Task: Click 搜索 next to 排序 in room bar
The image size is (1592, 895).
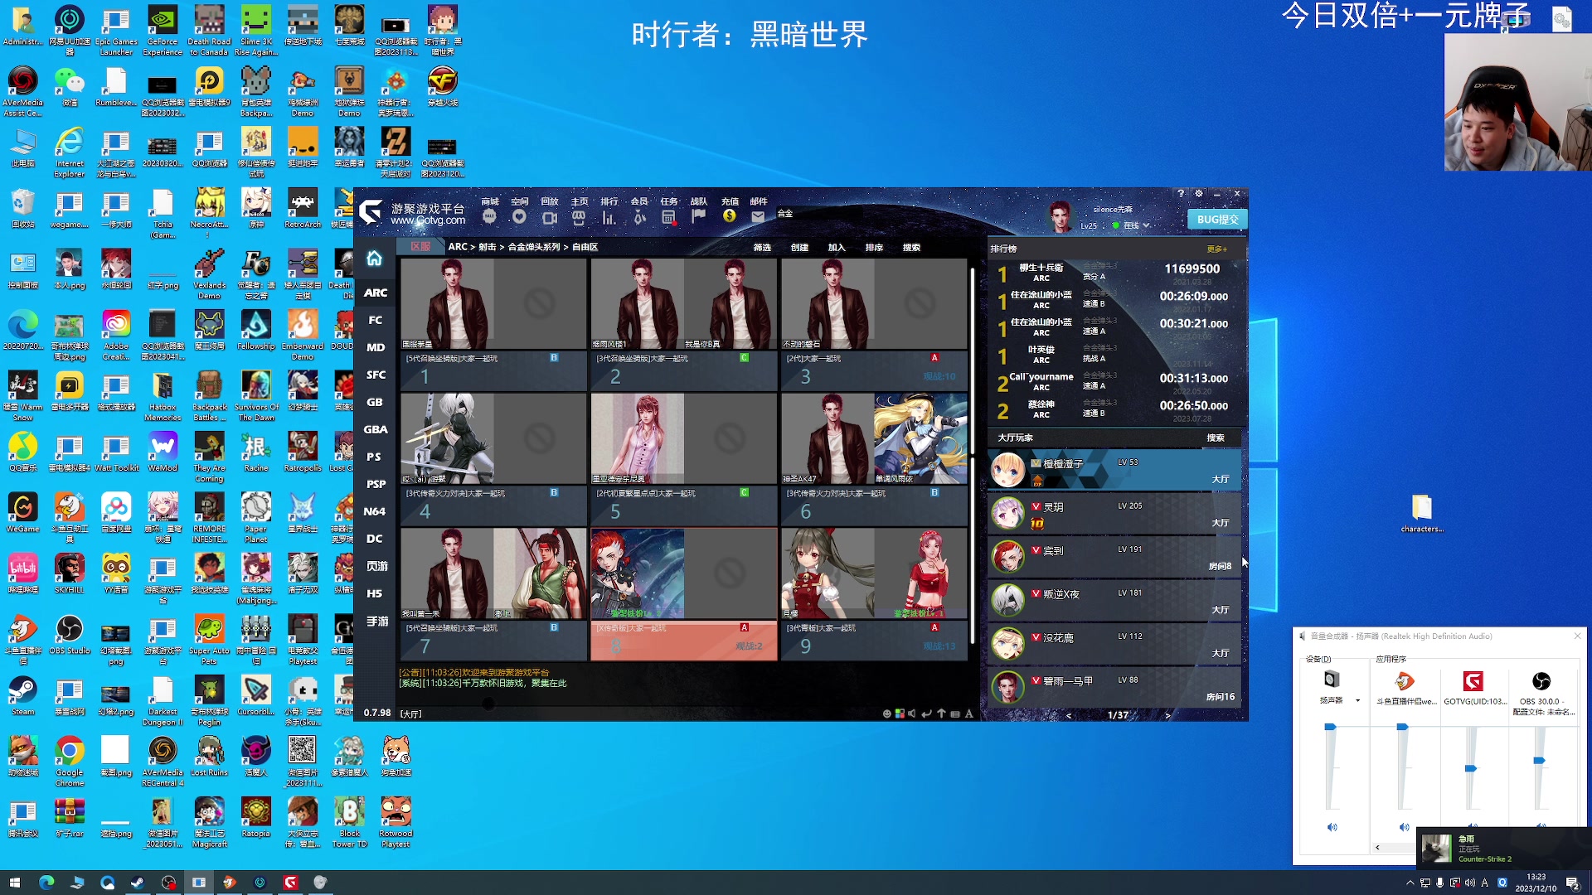Action: click(911, 247)
